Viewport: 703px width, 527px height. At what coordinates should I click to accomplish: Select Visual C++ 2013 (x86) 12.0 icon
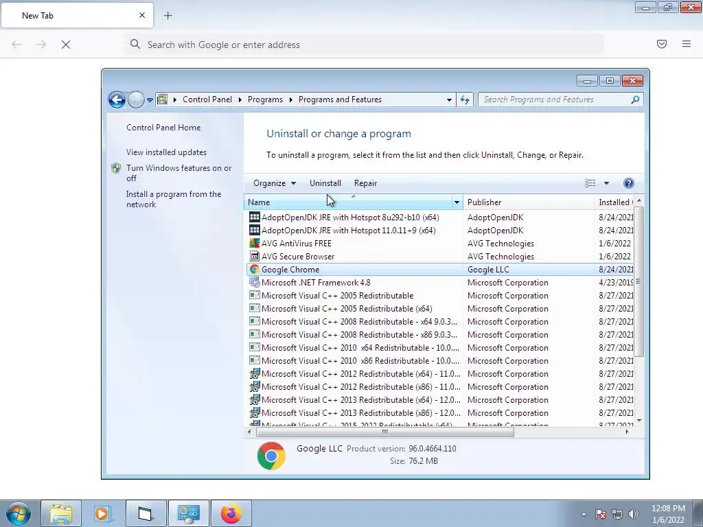(x=254, y=412)
